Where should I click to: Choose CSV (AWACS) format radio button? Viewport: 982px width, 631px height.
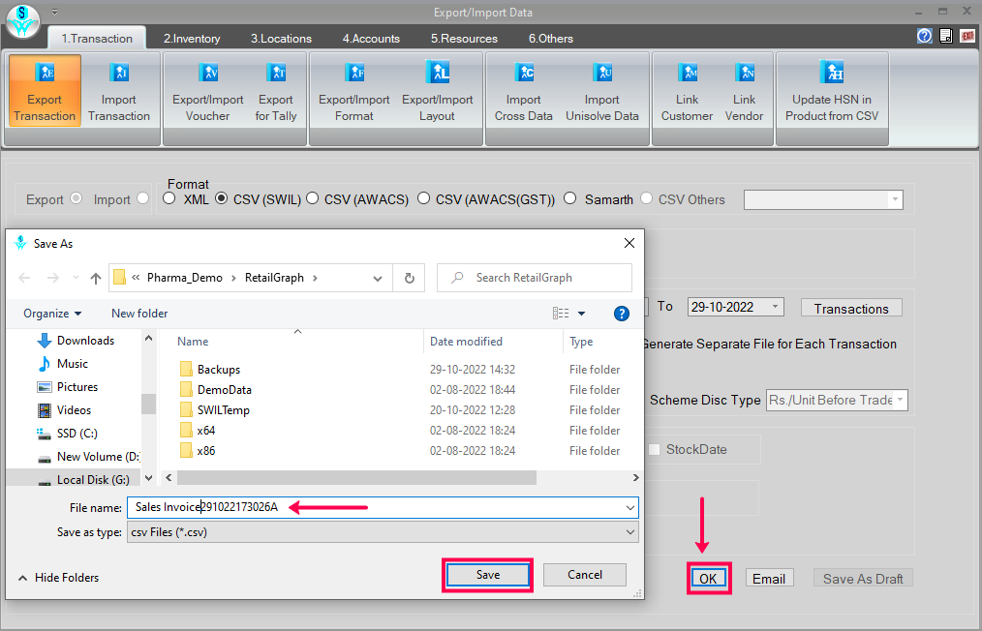312,198
